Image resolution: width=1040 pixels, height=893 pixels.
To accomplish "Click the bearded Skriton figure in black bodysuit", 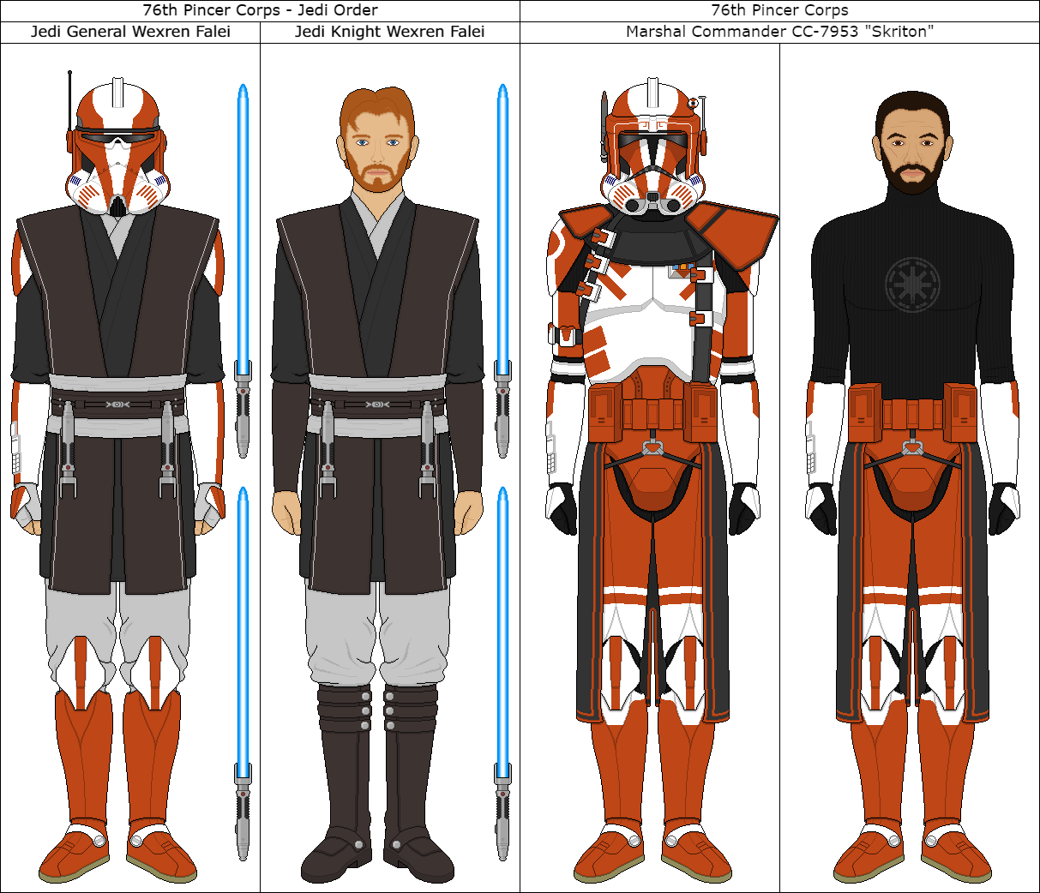I will (x=912, y=485).
